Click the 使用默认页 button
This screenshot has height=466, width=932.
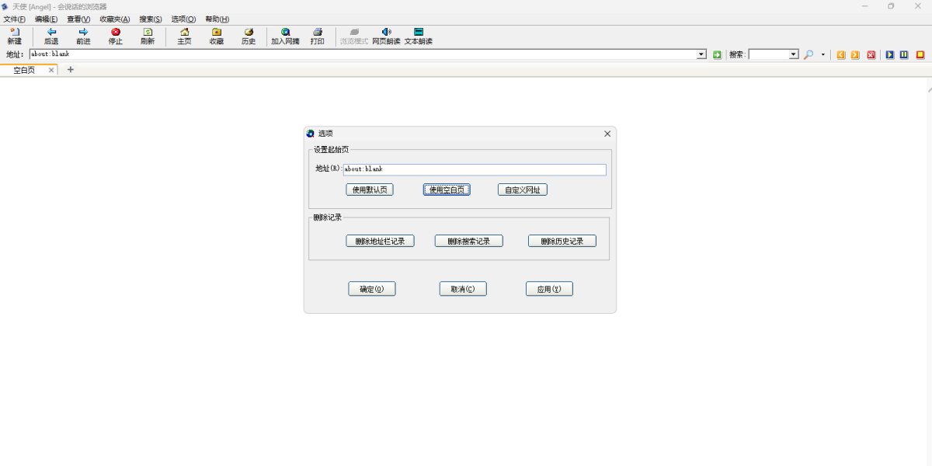(x=370, y=190)
